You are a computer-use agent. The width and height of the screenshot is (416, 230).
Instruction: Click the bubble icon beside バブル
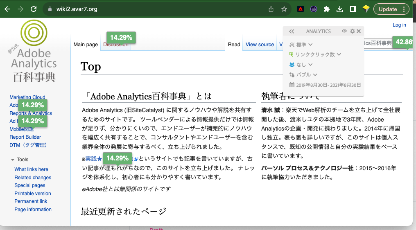pyautogui.click(x=292, y=75)
